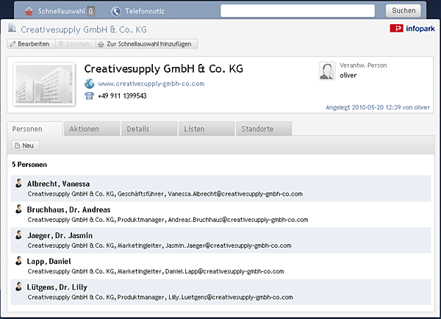Open www.creativesupply-gmbh-co.com link

click(x=151, y=84)
